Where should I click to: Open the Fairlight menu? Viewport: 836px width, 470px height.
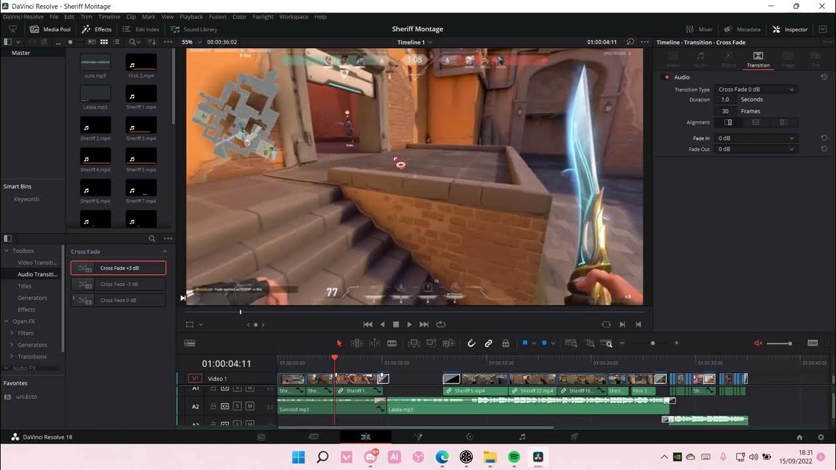pos(263,17)
